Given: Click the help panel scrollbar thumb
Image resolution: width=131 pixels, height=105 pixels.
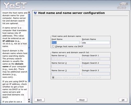Looking at the screenshot, I should tap(29, 48).
